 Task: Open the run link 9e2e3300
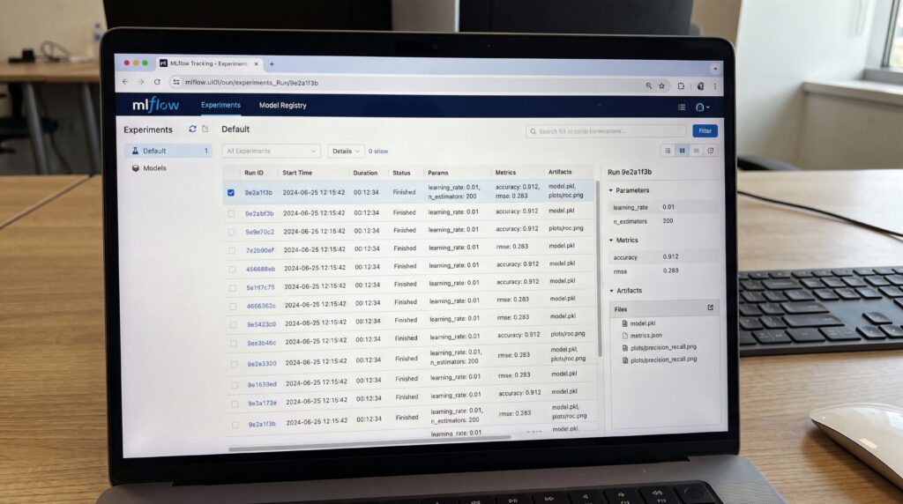click(262, 364)
